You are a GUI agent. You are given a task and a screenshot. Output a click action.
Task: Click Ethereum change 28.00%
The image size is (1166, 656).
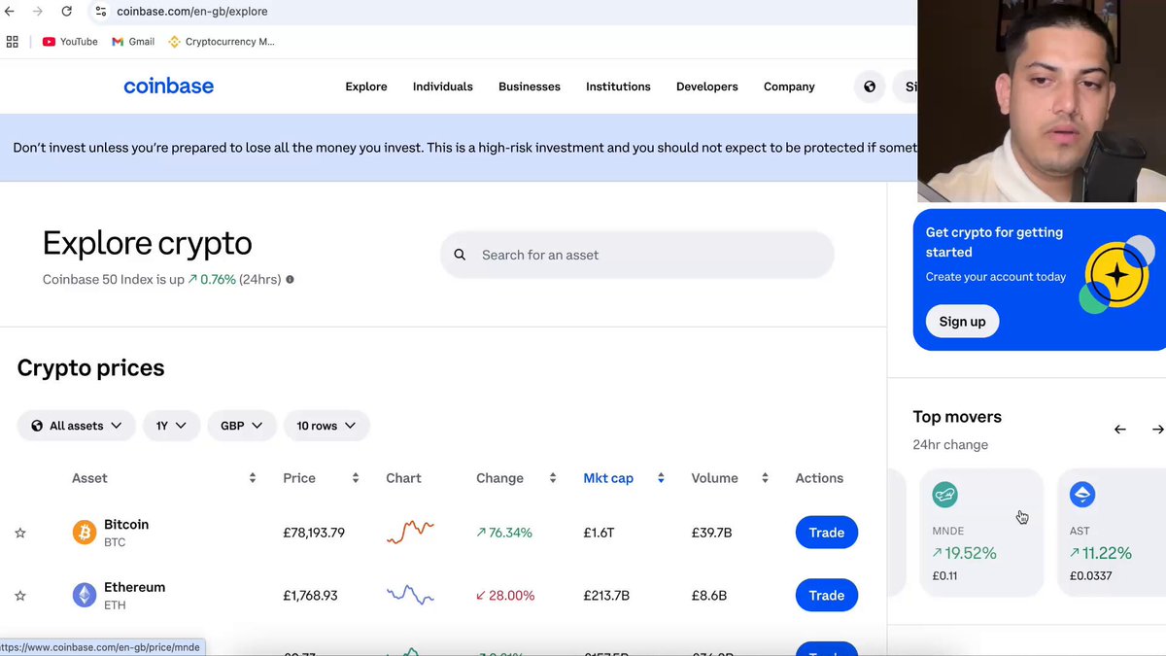point(505,596)
